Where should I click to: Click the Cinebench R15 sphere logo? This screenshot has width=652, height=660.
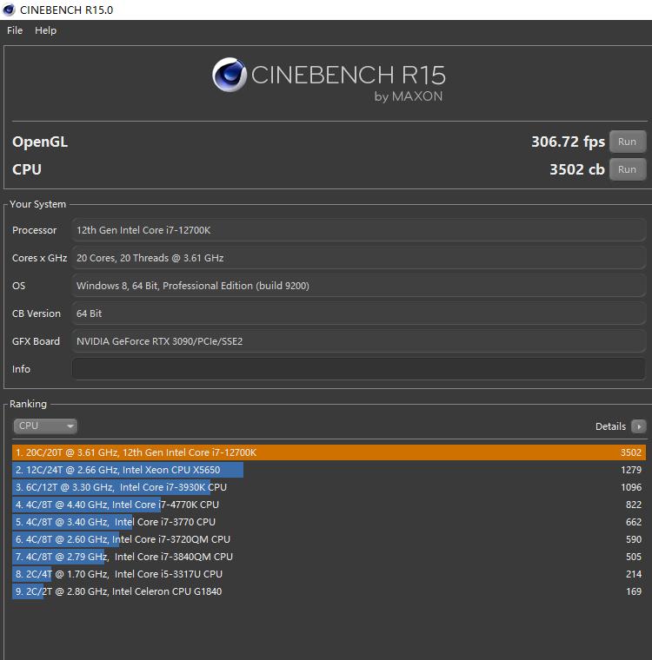(x=230, y=76)
